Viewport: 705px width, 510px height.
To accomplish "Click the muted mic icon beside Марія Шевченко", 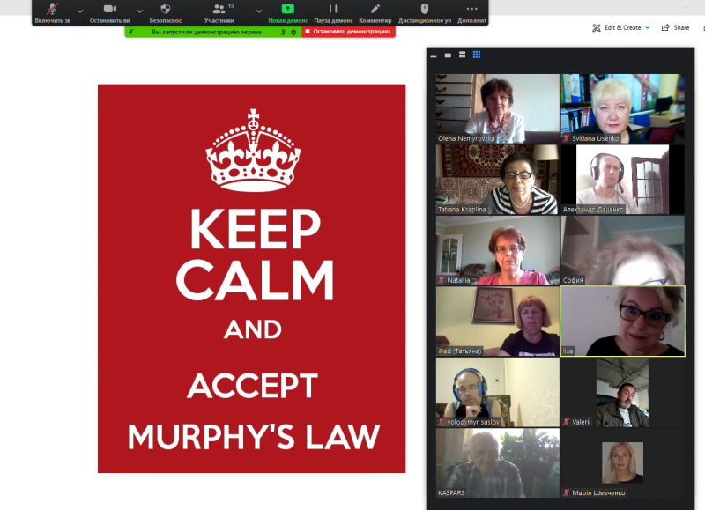I will click(567, 492).
